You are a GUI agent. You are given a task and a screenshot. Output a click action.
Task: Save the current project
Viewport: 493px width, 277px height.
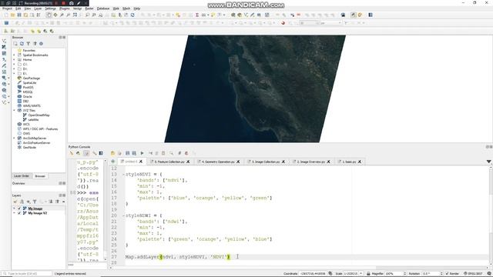[19, 15]
